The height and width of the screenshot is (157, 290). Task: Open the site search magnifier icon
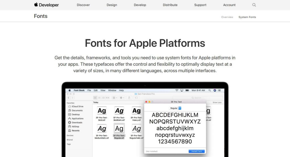pyautogui.click(x=254, y=5)
